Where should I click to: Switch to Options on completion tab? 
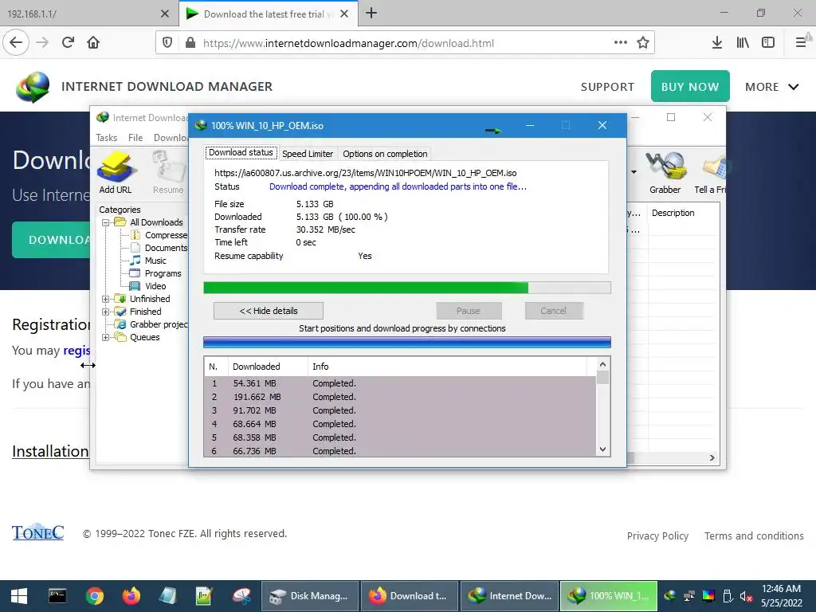[x=385, y=154]
